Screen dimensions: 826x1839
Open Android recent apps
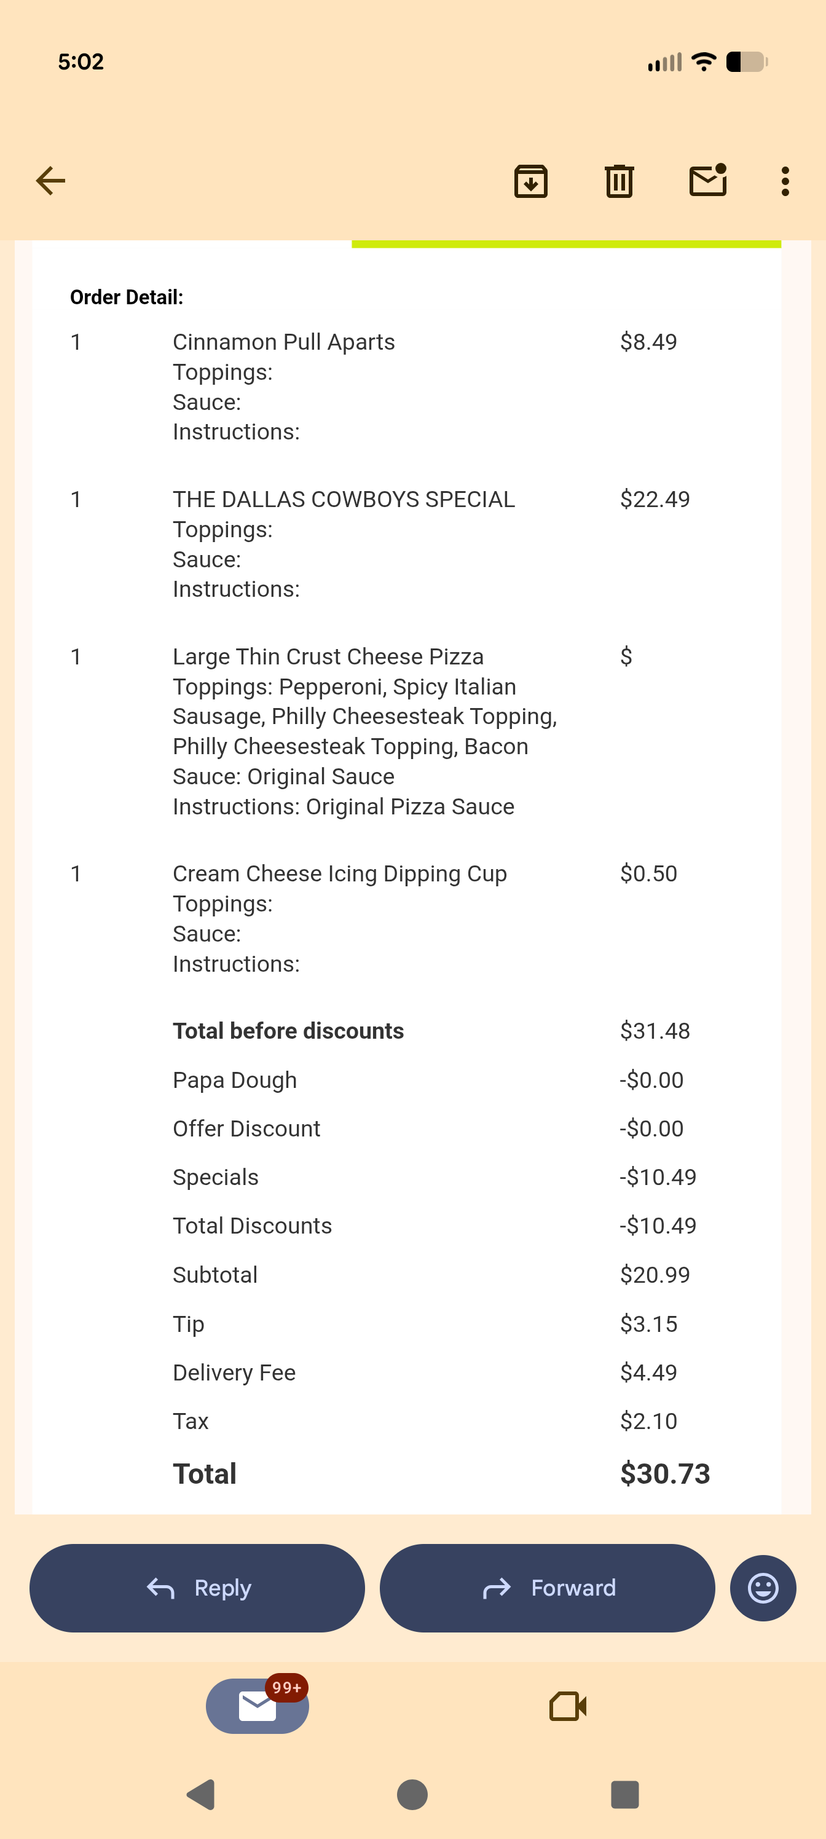624,1794
